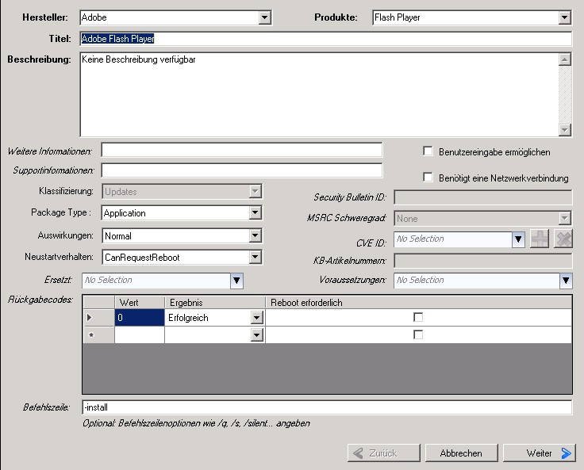Click the Titel field with Adobe Flash Player
Image resolution: width=584 pixels, height=470 pixels.
(x=326, y=39)
